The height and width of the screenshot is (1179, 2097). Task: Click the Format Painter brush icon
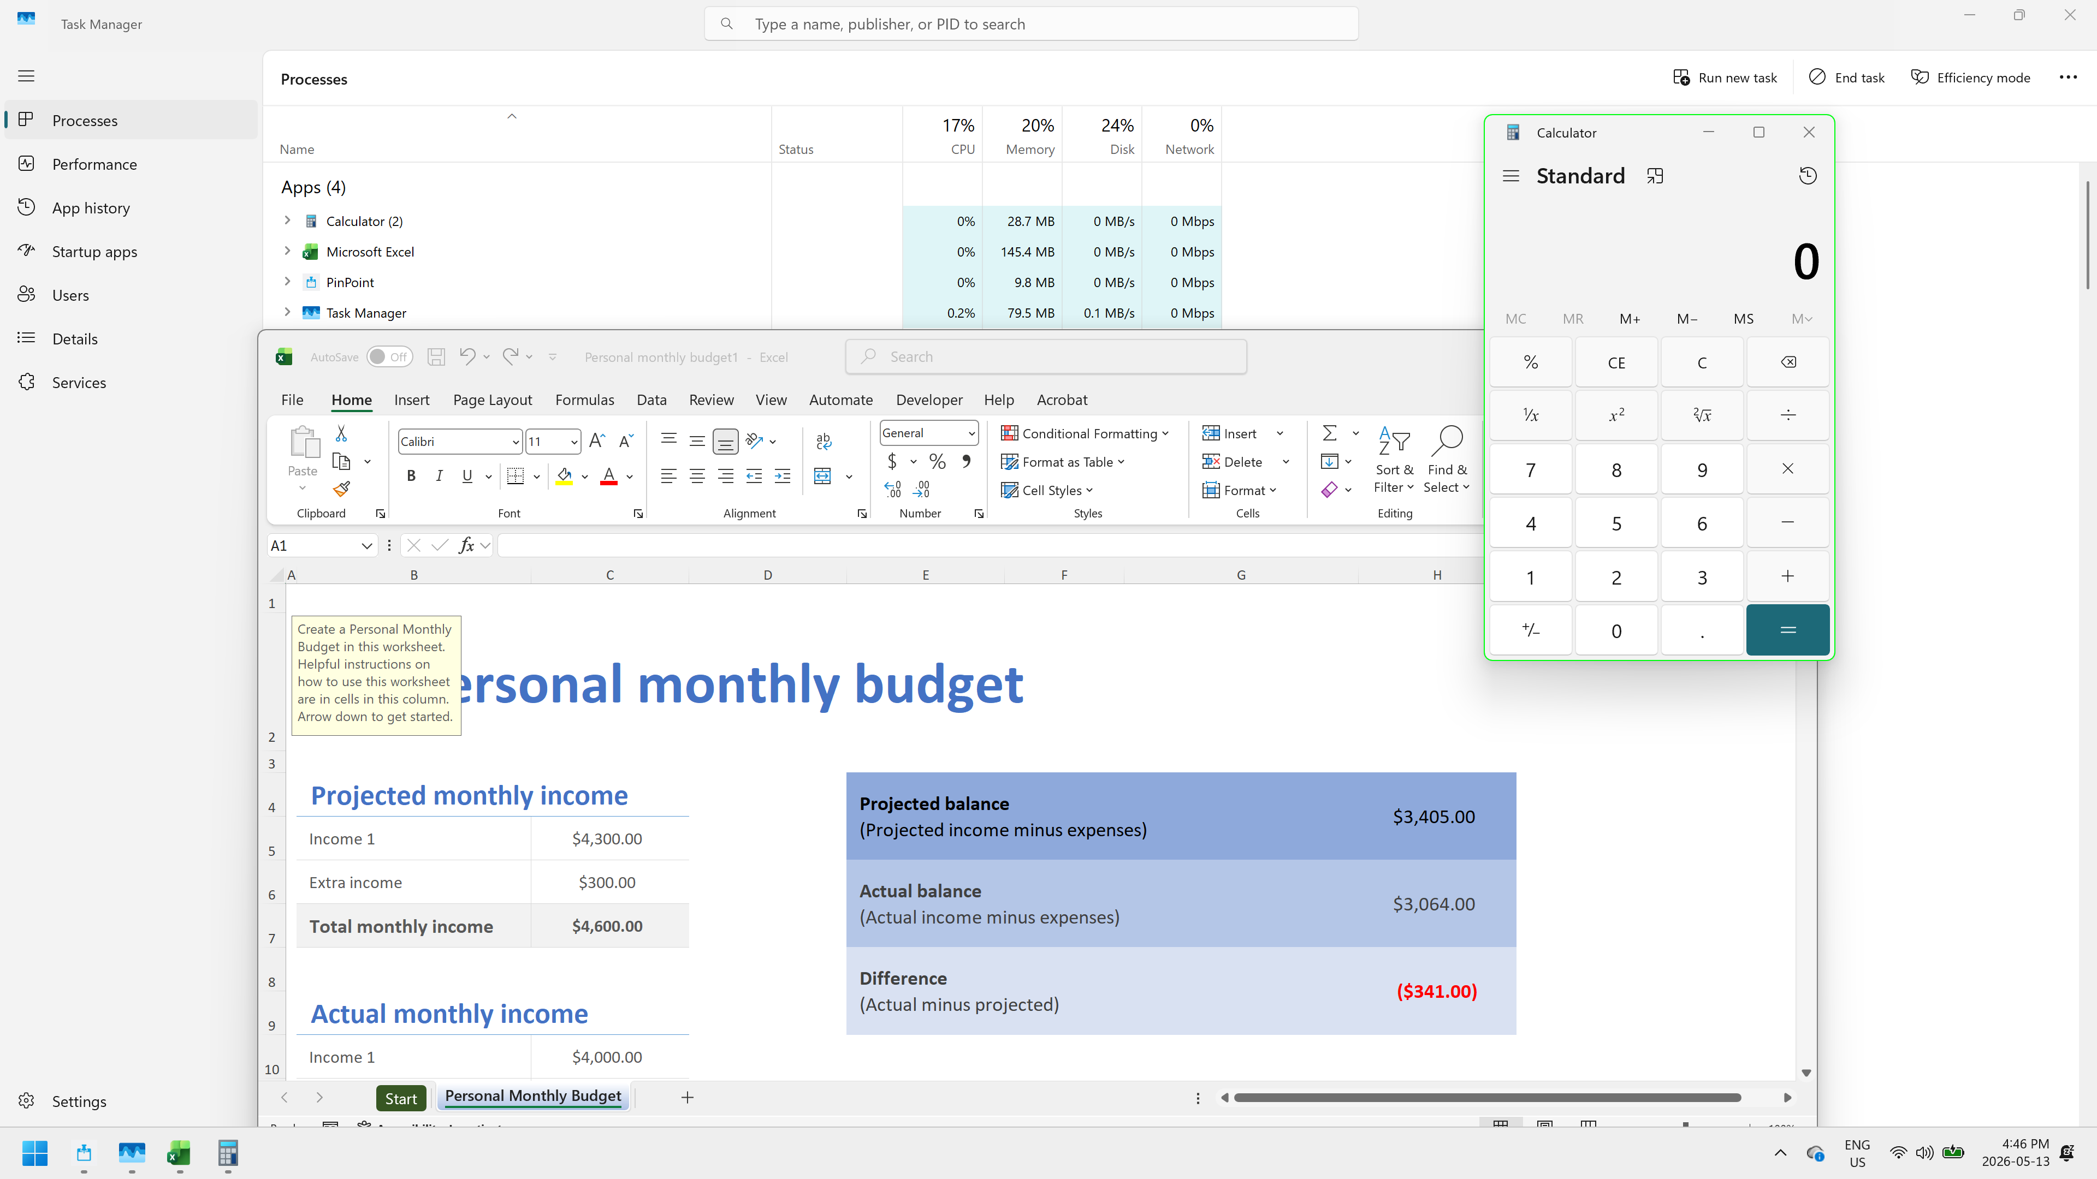click(341, 489)
